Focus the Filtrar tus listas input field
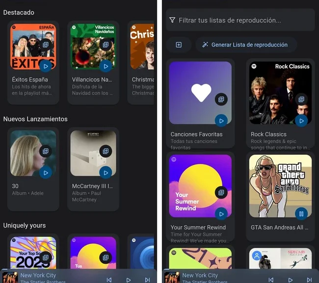Viewport: 319px width, 283px height. 240,20
